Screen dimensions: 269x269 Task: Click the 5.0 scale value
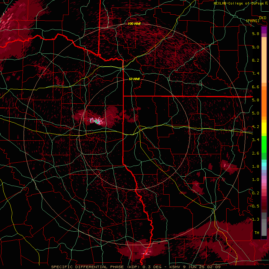pyautogui.click(x=256, y=113)
